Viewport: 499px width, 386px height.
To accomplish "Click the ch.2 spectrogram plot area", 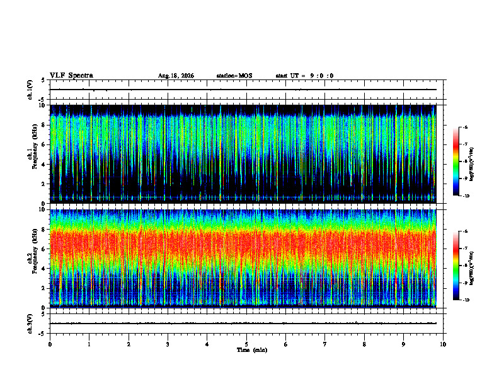I will (243, 259).
